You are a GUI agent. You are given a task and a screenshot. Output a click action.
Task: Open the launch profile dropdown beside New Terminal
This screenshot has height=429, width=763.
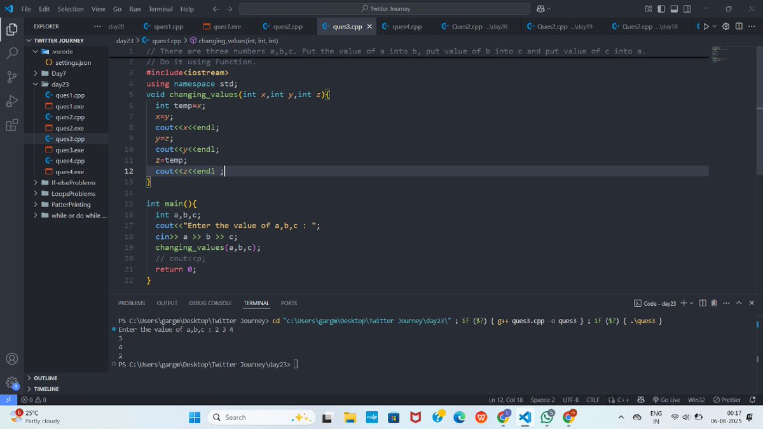692,303
